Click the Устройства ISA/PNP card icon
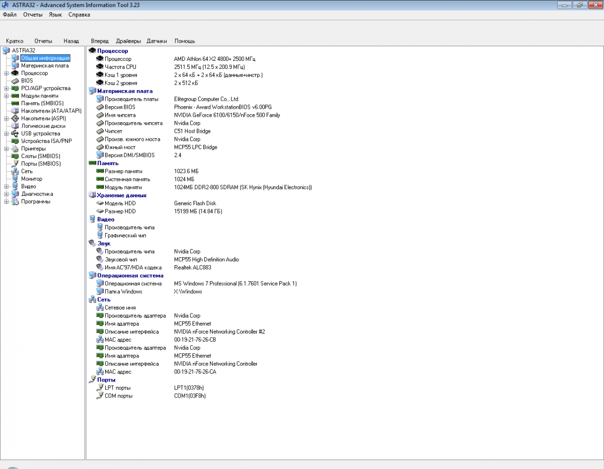 pos(15,141)
